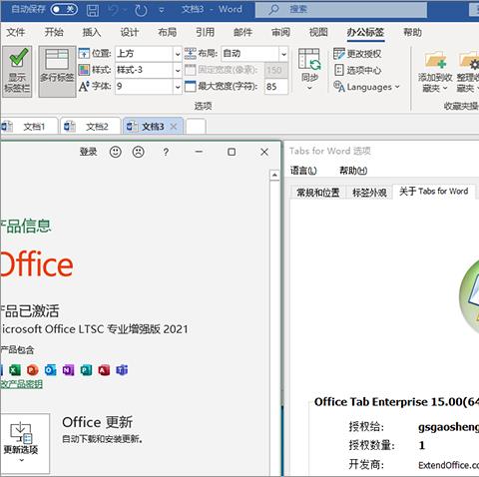Click 登录 in the account window

coord(88,152)
